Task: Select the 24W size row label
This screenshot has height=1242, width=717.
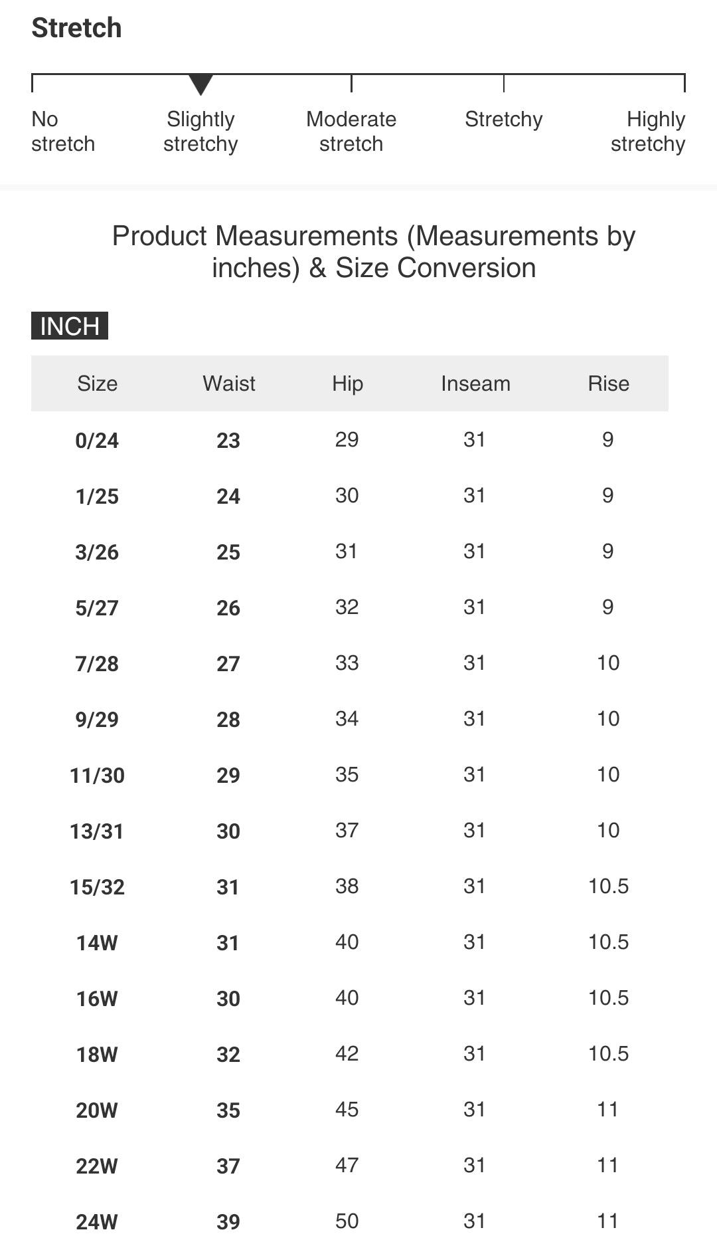Action: (97, 1221)
